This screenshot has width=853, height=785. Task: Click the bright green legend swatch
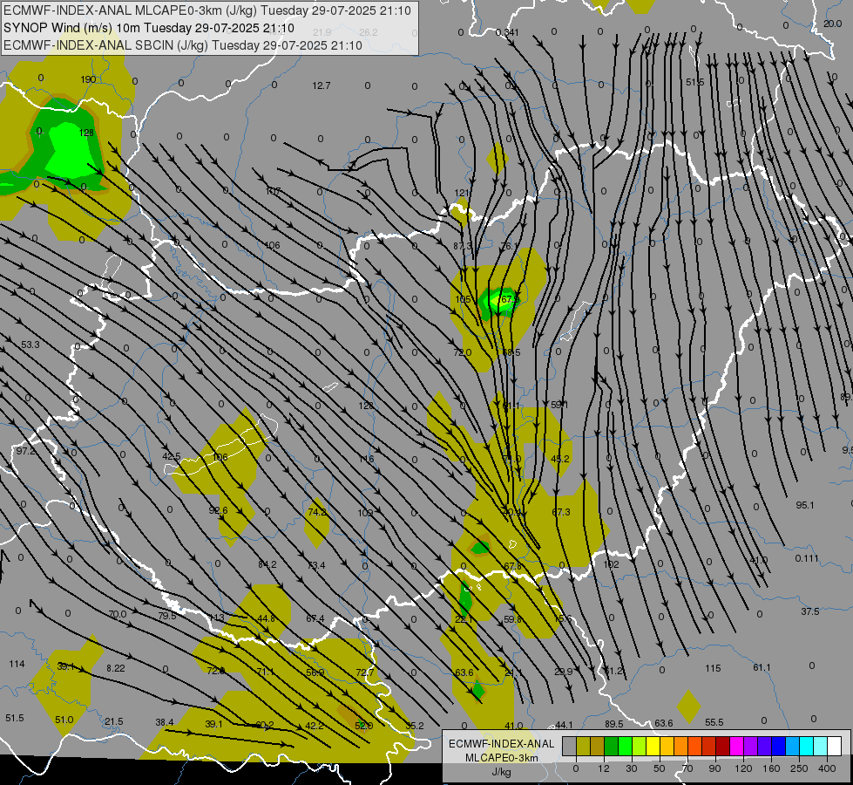[x=625, y=747]
